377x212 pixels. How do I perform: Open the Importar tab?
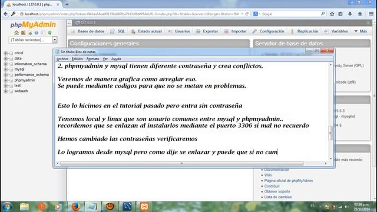(236, 31)
